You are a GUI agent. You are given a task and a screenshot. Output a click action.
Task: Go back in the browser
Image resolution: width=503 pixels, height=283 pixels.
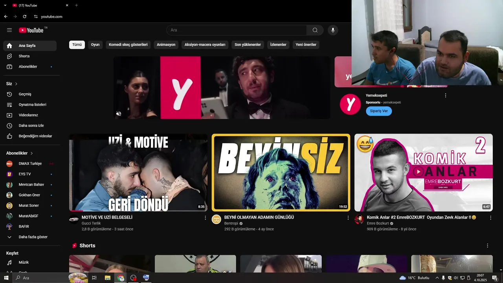tap(6, 17)
